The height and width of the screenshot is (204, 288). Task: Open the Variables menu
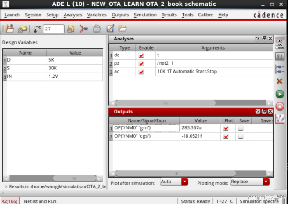tap(97, 15)
